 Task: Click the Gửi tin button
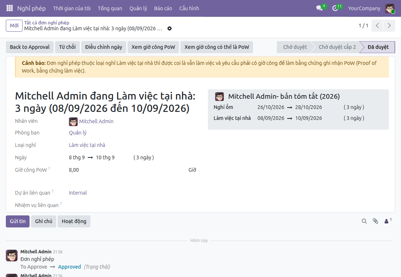(x=17, y=221)
